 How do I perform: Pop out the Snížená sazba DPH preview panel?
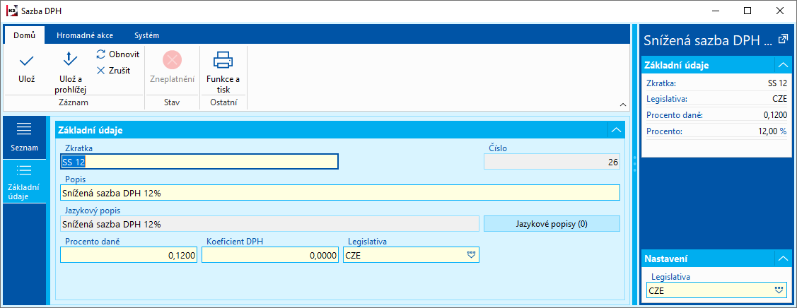[x=783, y=39]
